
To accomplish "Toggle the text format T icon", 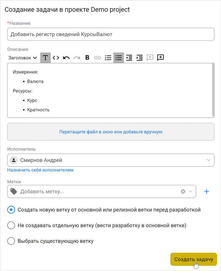I will [45, 58].
